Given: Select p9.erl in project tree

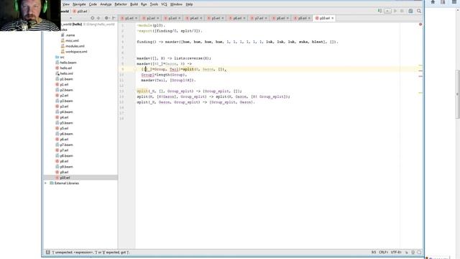Looking at the screenshot, I should (x=64, y=173).
